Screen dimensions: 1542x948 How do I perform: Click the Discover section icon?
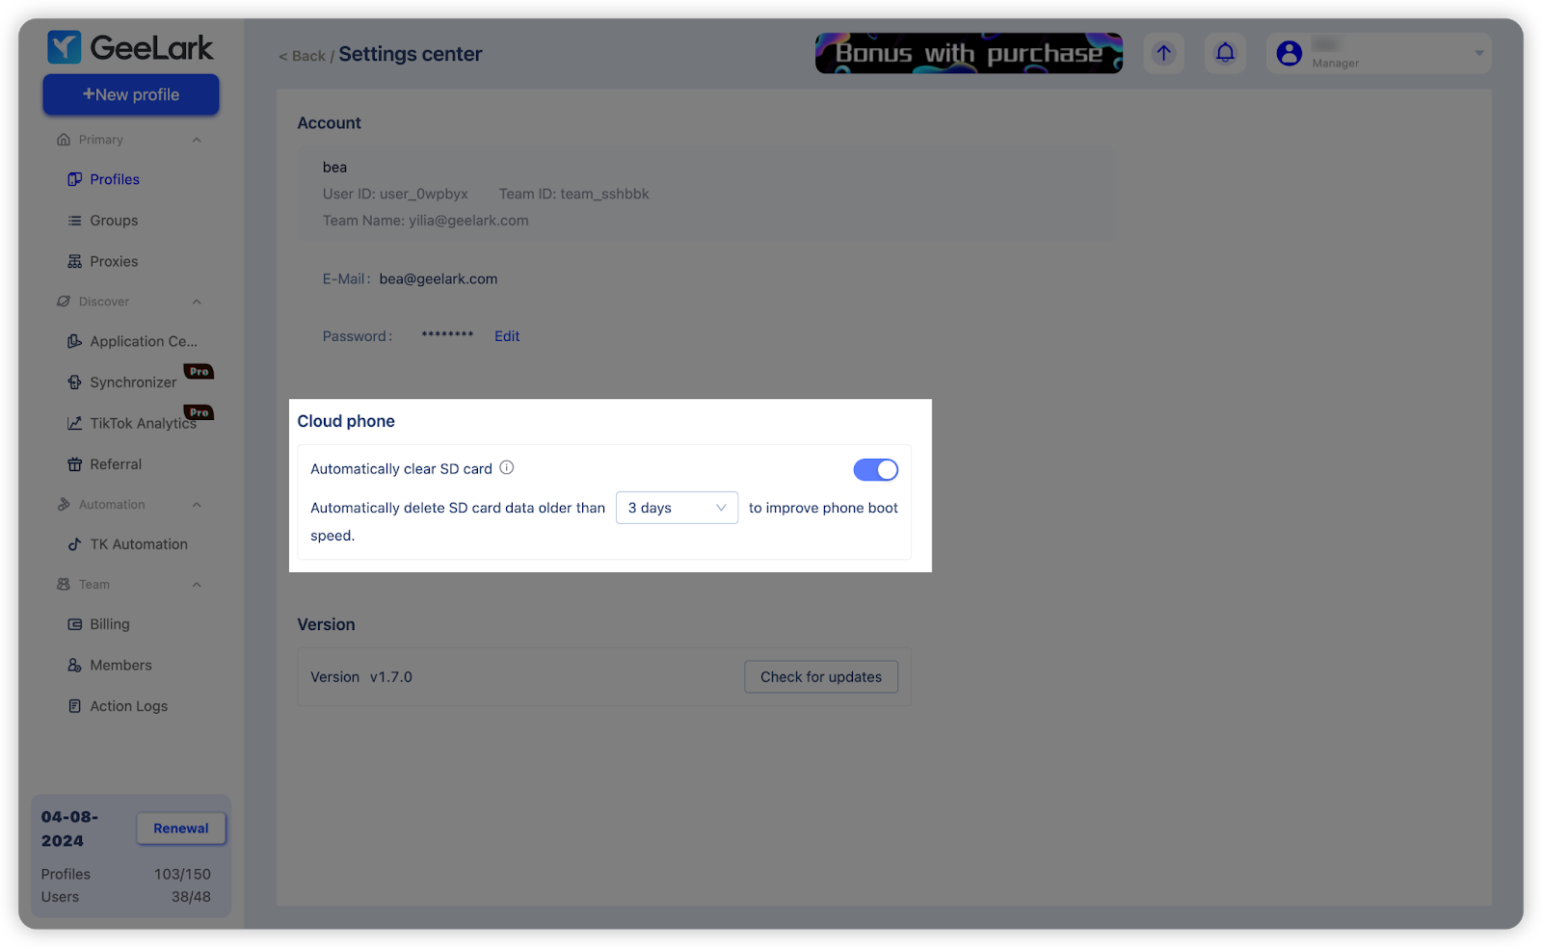click(x=64, y=302)
